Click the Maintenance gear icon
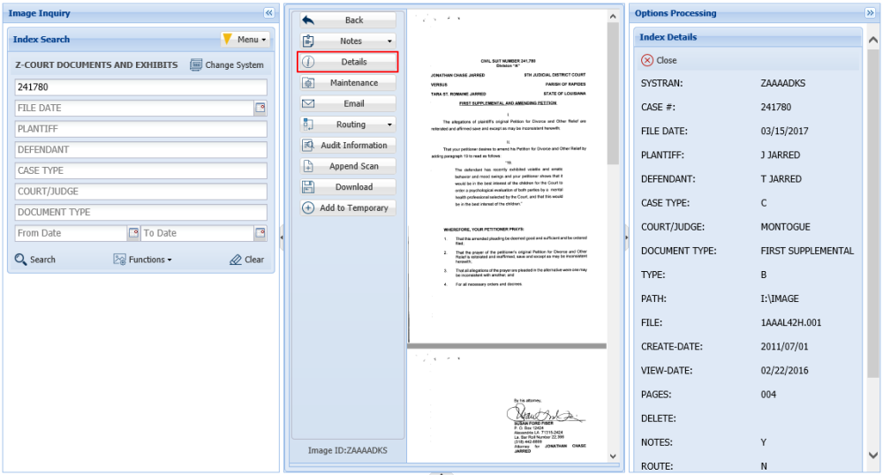The image size is (883, 475). pyautogui.click(x=308, y=83)
